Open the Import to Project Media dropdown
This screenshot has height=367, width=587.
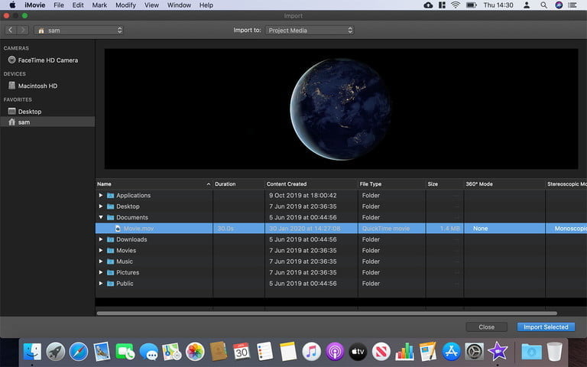click(310, 31)
